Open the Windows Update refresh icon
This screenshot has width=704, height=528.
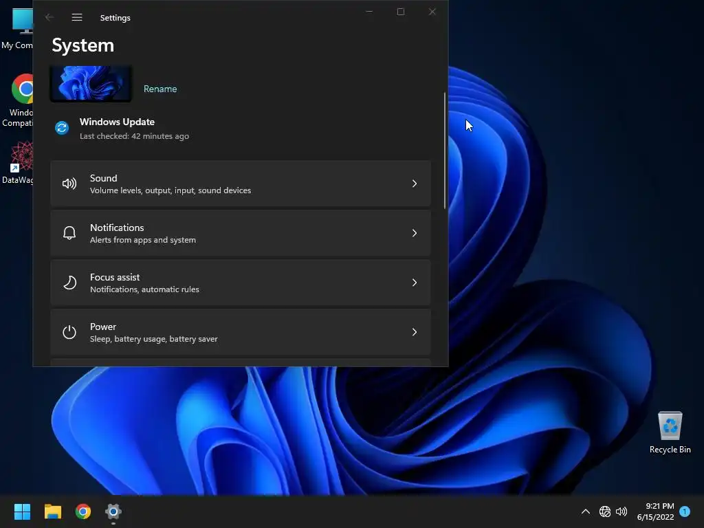(62, 128)
